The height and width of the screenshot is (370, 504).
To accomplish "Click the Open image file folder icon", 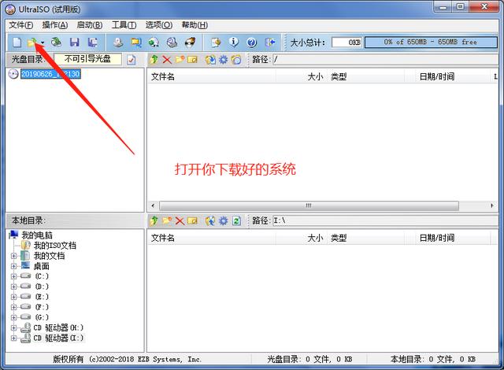I will point(32,42).
